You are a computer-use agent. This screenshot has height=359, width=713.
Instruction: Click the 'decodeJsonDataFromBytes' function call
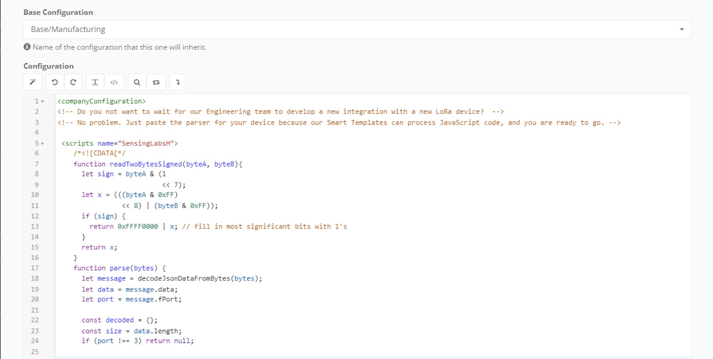tap(184, 278)
